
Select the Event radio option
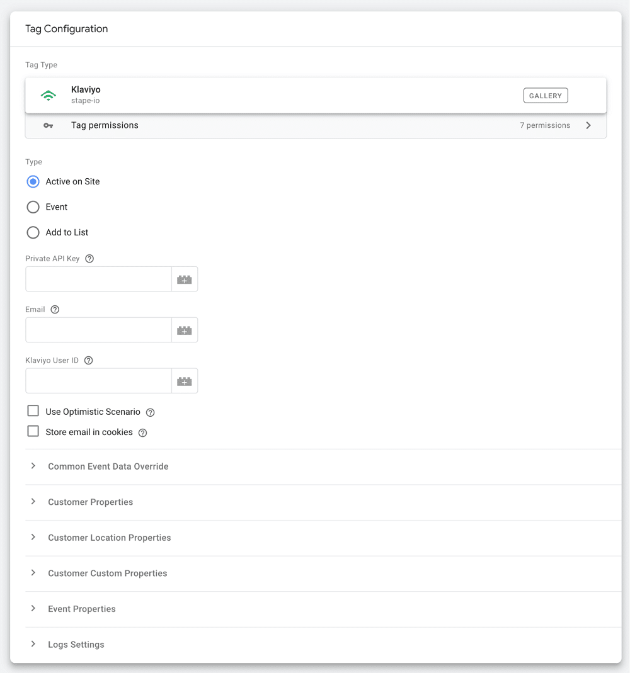coord(33,207)
